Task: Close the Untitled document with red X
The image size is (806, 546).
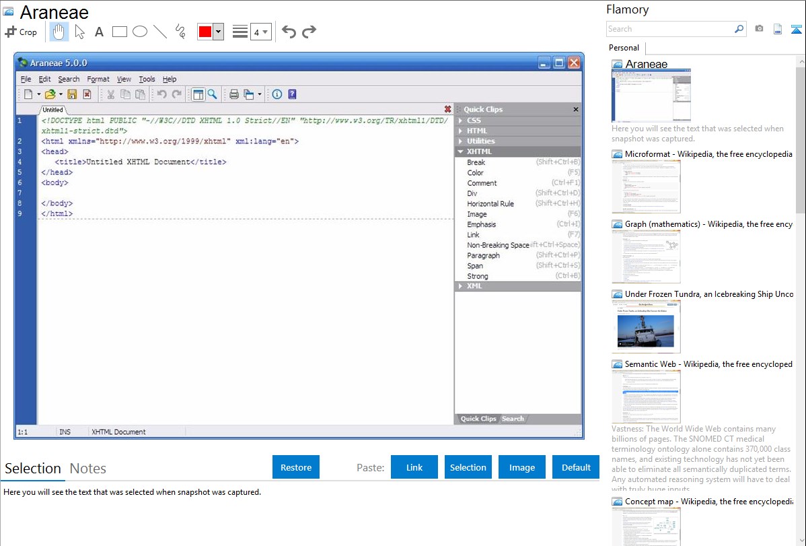Action: 447,109
